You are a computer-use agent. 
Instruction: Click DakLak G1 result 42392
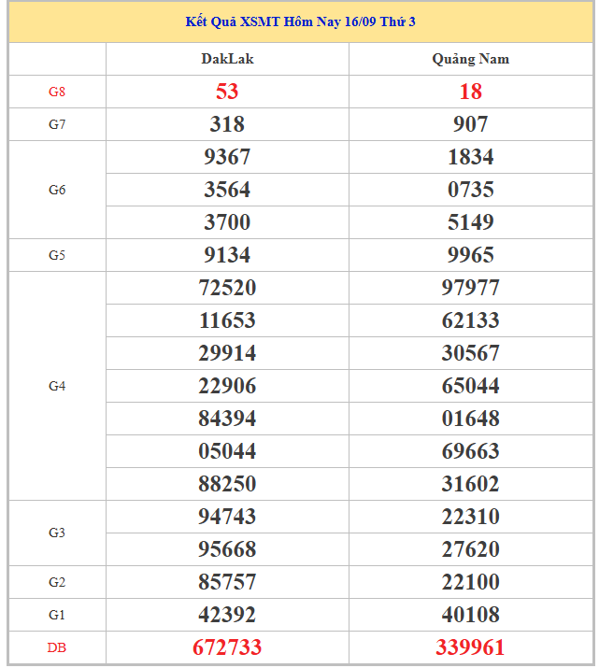(227, 615)
